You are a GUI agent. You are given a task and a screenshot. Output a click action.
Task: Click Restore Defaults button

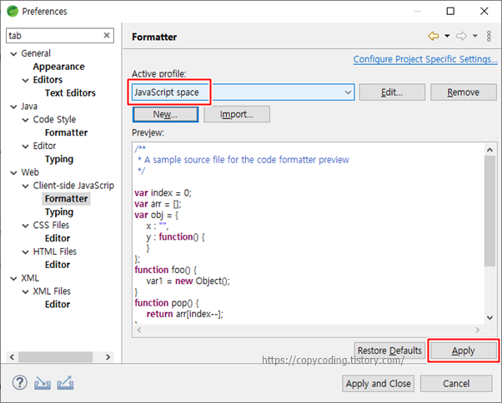pyautogui.click(x=389, y=351)
